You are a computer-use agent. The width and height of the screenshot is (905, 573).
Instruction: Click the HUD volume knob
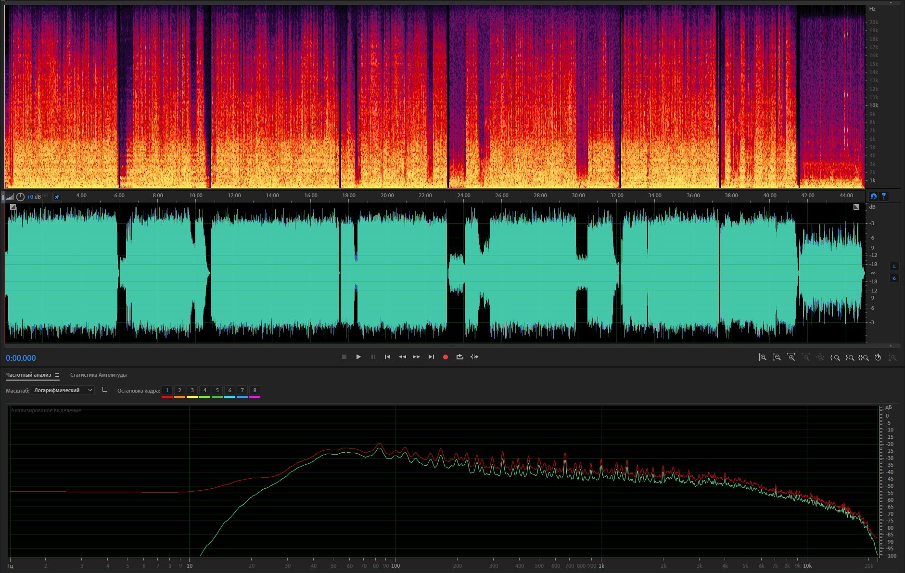point(20,197)
